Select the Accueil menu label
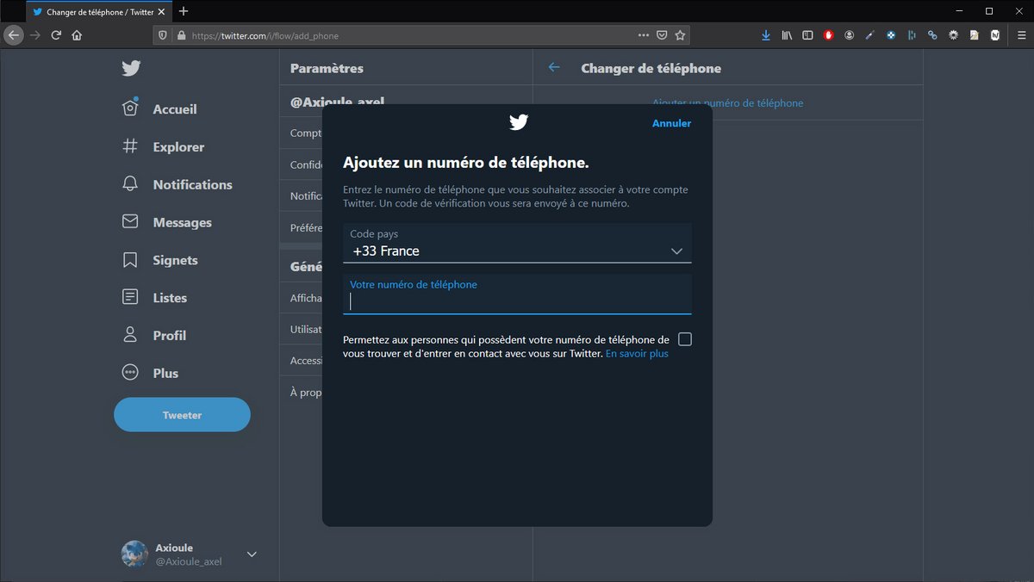The width and height of the screenshot is (1034, 582). (175, 109)
